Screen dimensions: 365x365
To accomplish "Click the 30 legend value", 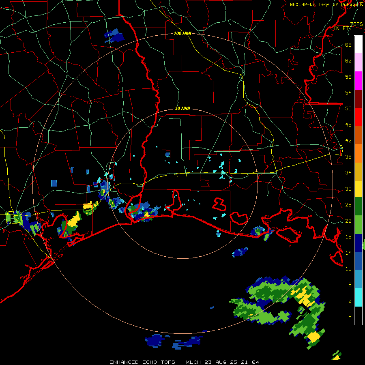I will tap(348, 189).
